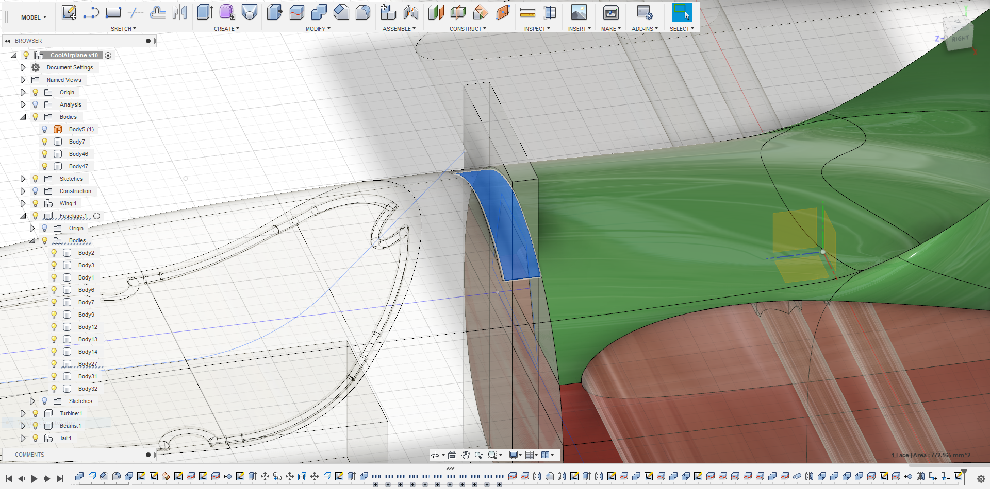Open the SKETCH menu
Viewport: 990px width, 489px height.
tap(123, 29)
